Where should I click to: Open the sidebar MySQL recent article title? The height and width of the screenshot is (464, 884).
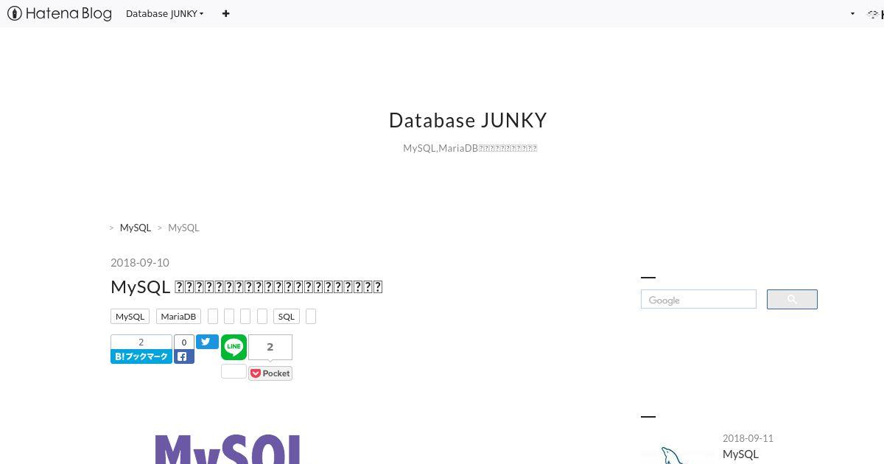click(x=740, y=454)
